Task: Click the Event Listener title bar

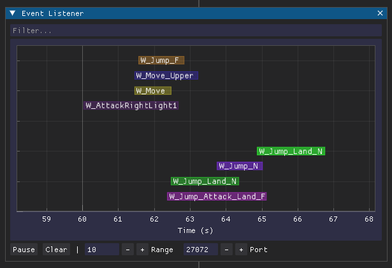Action: [191, 13]
